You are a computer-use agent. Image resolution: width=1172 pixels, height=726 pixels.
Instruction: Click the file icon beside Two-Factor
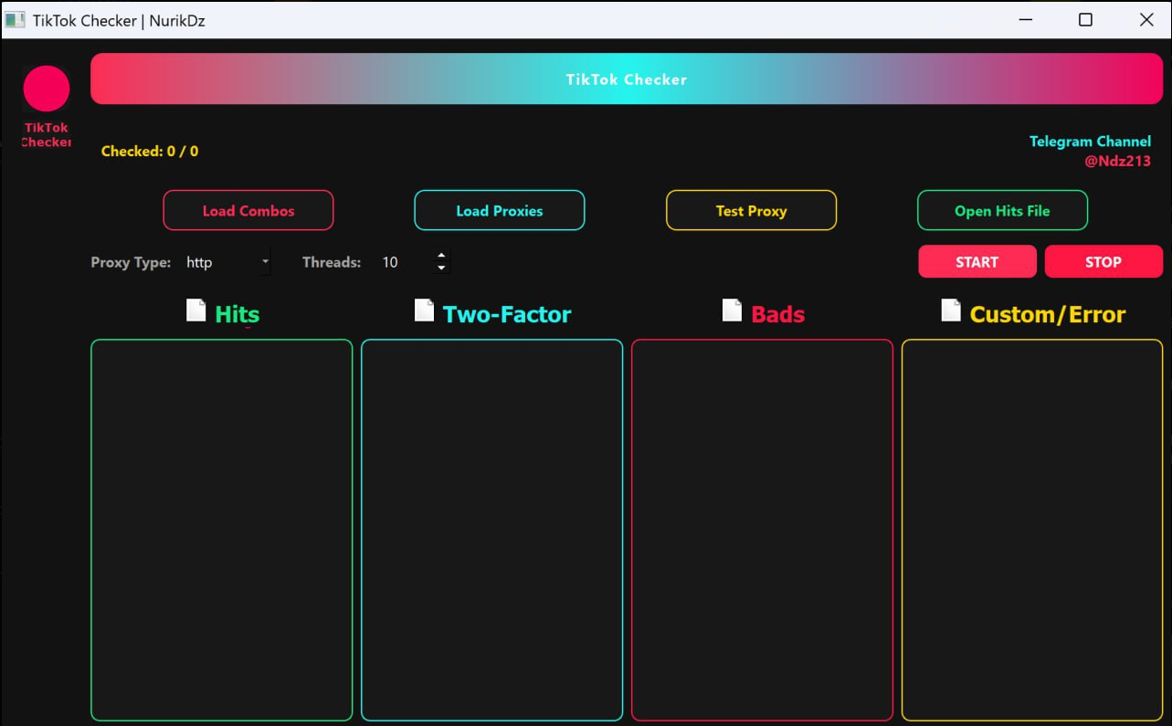tap(424, 310)
